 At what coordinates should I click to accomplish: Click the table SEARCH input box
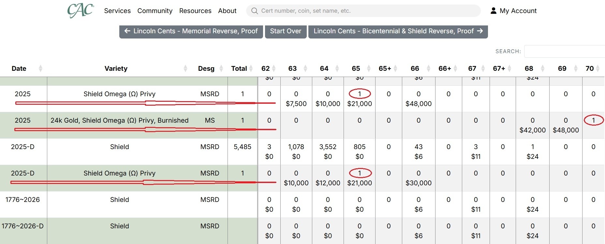pyautogui.click(x=564, y=52)
